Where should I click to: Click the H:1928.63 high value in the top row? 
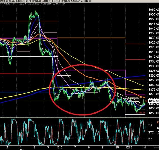37,1
